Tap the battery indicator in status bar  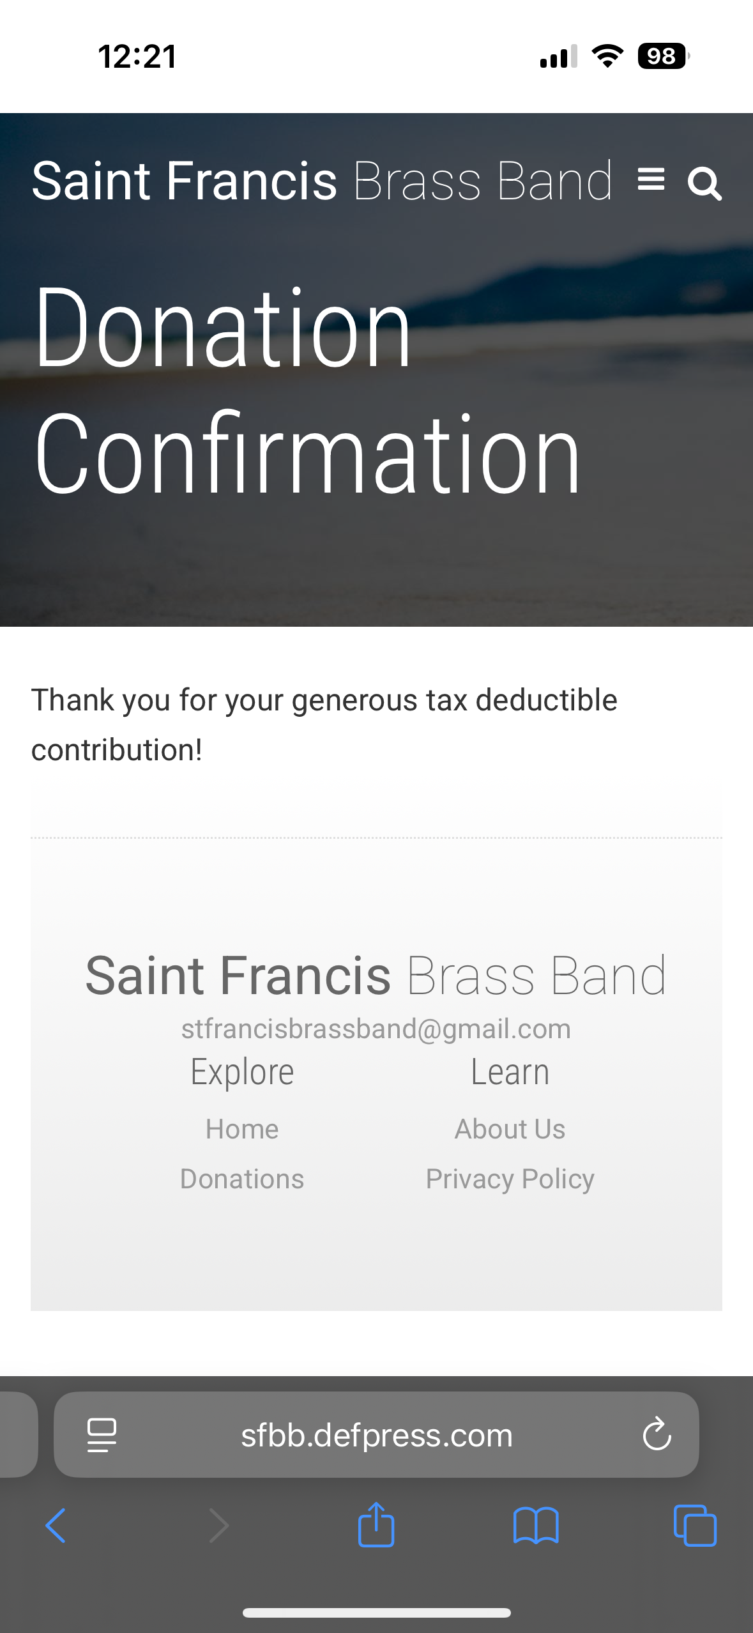[x=663, y=56]
